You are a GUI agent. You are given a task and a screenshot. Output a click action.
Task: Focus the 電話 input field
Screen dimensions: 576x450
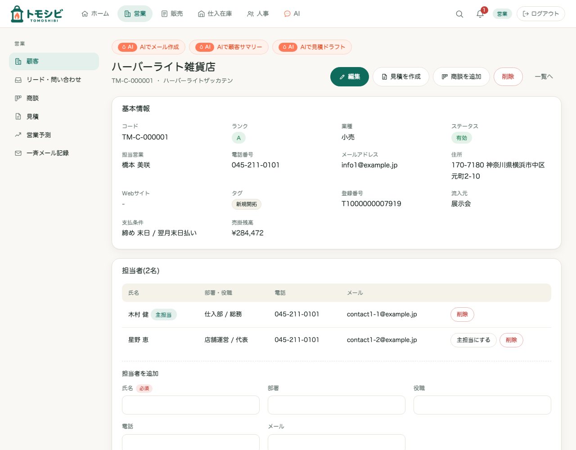191,442
